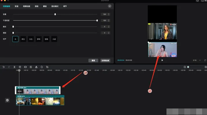This screenshot has width=207, height=115.
Task: Activate the reverse playback tool
Action: pyautogui.click(x=31, y=67)
